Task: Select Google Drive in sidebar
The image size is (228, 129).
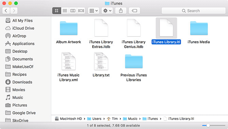Action: click(20, 113)
